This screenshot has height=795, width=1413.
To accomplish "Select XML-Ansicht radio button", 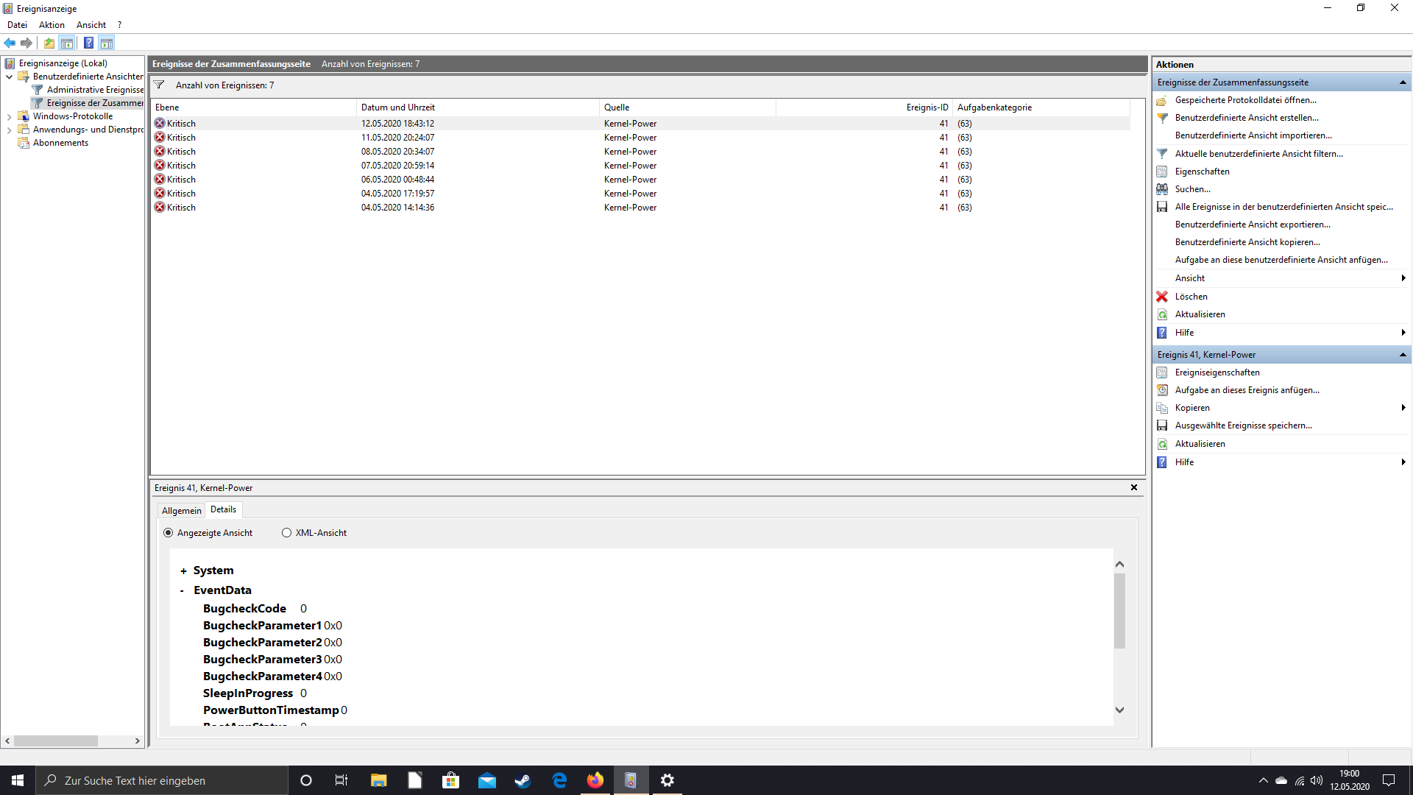I will (287, 533).
